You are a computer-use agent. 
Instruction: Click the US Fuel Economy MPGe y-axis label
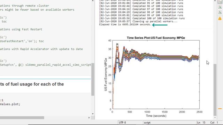pyautogui.click(x=106, y=75)
